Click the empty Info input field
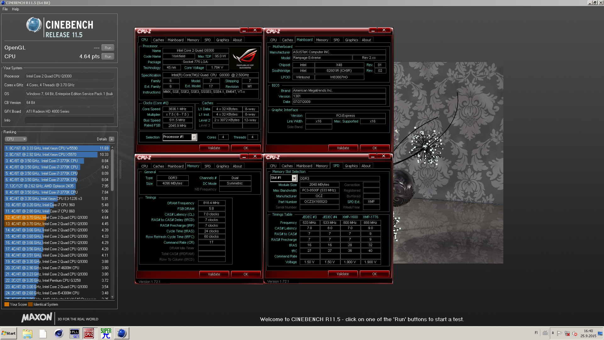Image resolution: width=604 pixels, height=340 pixels. 69,120
